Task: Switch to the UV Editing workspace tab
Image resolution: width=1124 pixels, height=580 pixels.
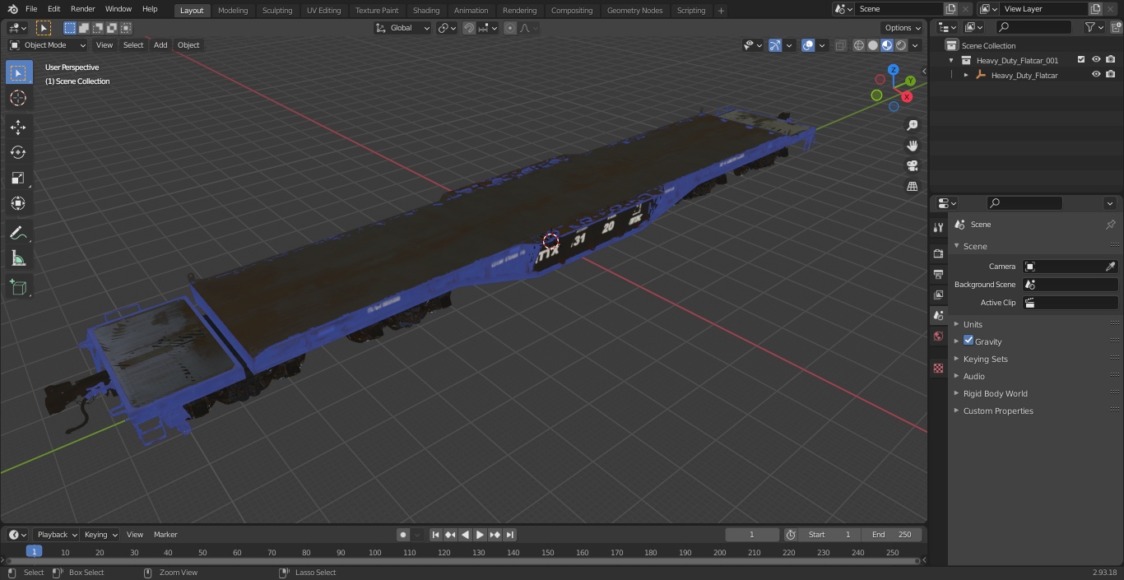Action: pyautogui.click(x=323, y=10)
